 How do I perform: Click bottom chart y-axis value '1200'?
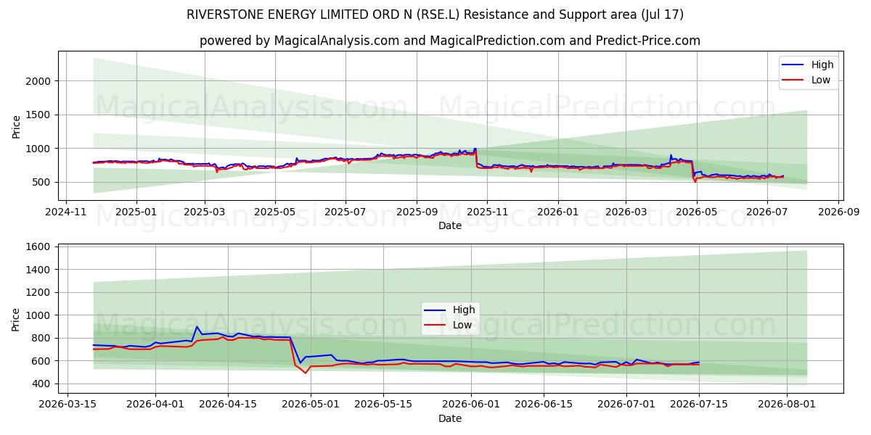(x=39, y=293)
